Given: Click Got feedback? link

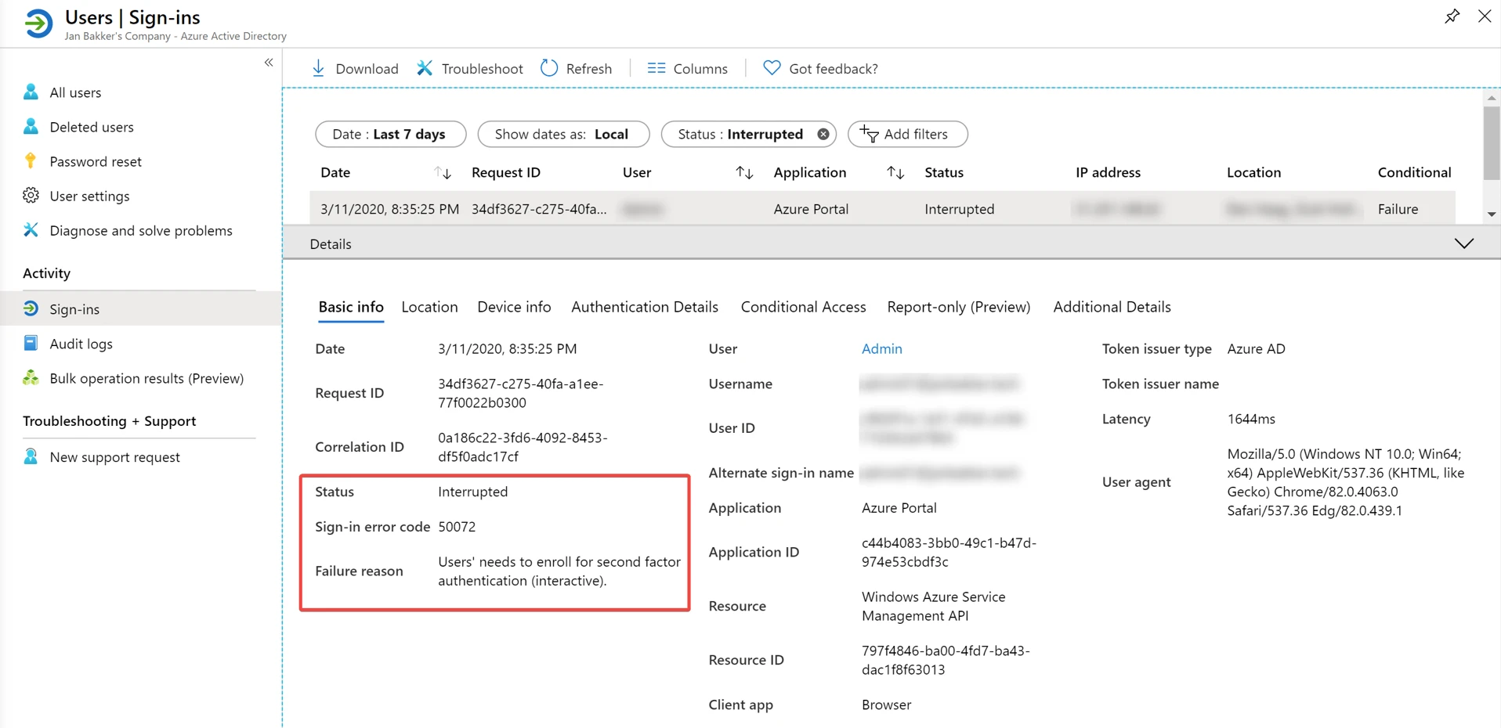Looking at the screenshot, I should pos(834,69).
